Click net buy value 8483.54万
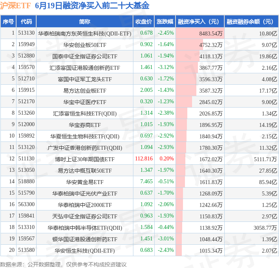The height and width of the screenshot is (268, 279). click(x=211, y=33)
